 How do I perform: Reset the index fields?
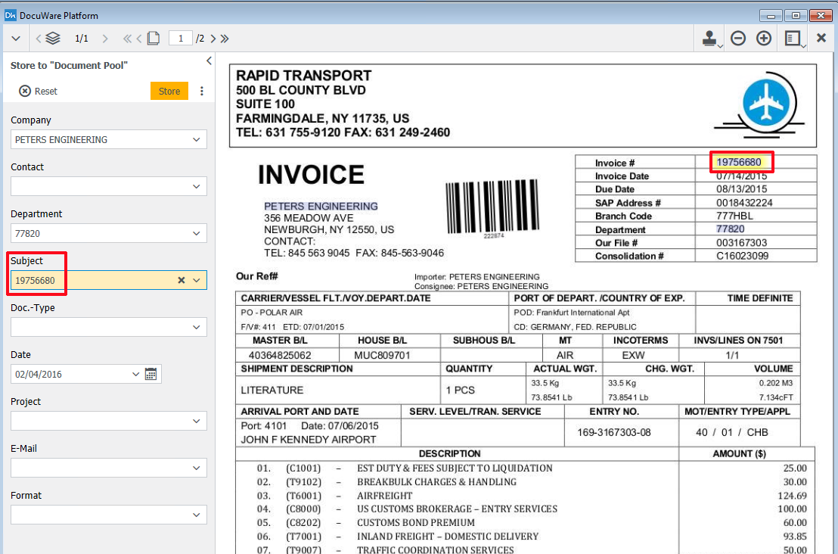[38, 91]
